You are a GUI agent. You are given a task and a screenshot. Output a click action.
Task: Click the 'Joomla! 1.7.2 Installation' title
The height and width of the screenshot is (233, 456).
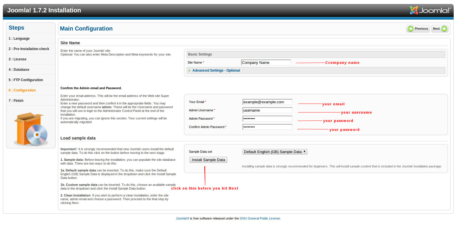pos(44,10)
